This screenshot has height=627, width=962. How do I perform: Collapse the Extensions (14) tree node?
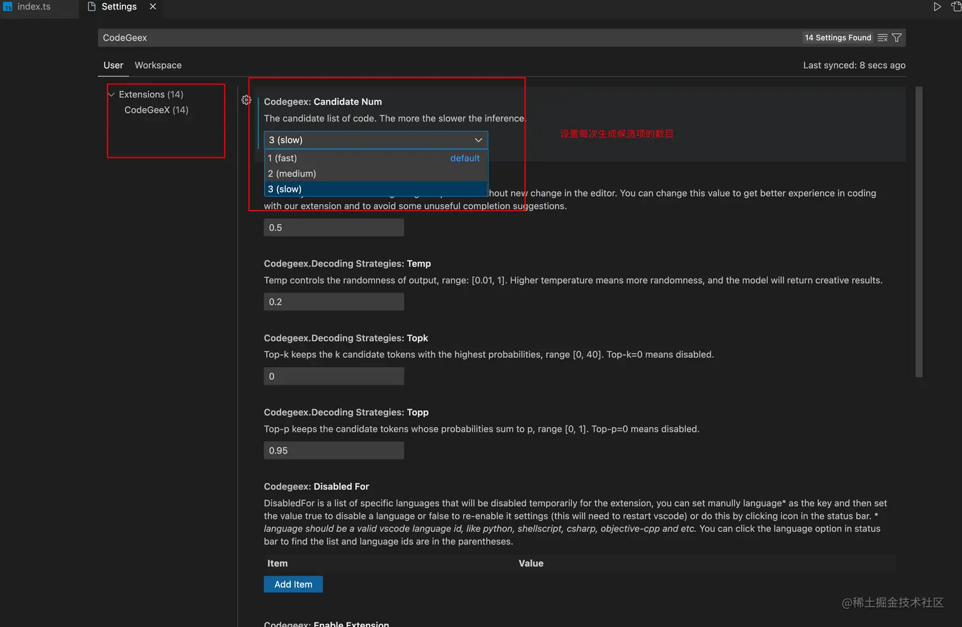tap(112, 95)
